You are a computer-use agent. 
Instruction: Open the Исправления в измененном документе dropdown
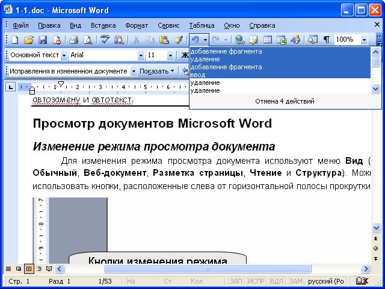click(x=134, y=72)
